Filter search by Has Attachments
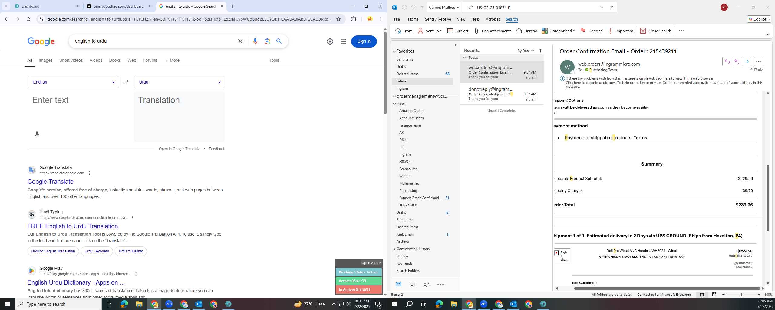 [493, 31]
